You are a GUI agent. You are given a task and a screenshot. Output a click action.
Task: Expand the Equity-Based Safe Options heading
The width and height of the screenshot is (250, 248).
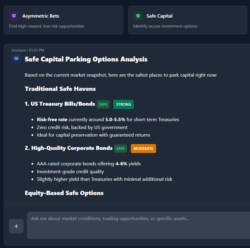click(x=64, y=193)
